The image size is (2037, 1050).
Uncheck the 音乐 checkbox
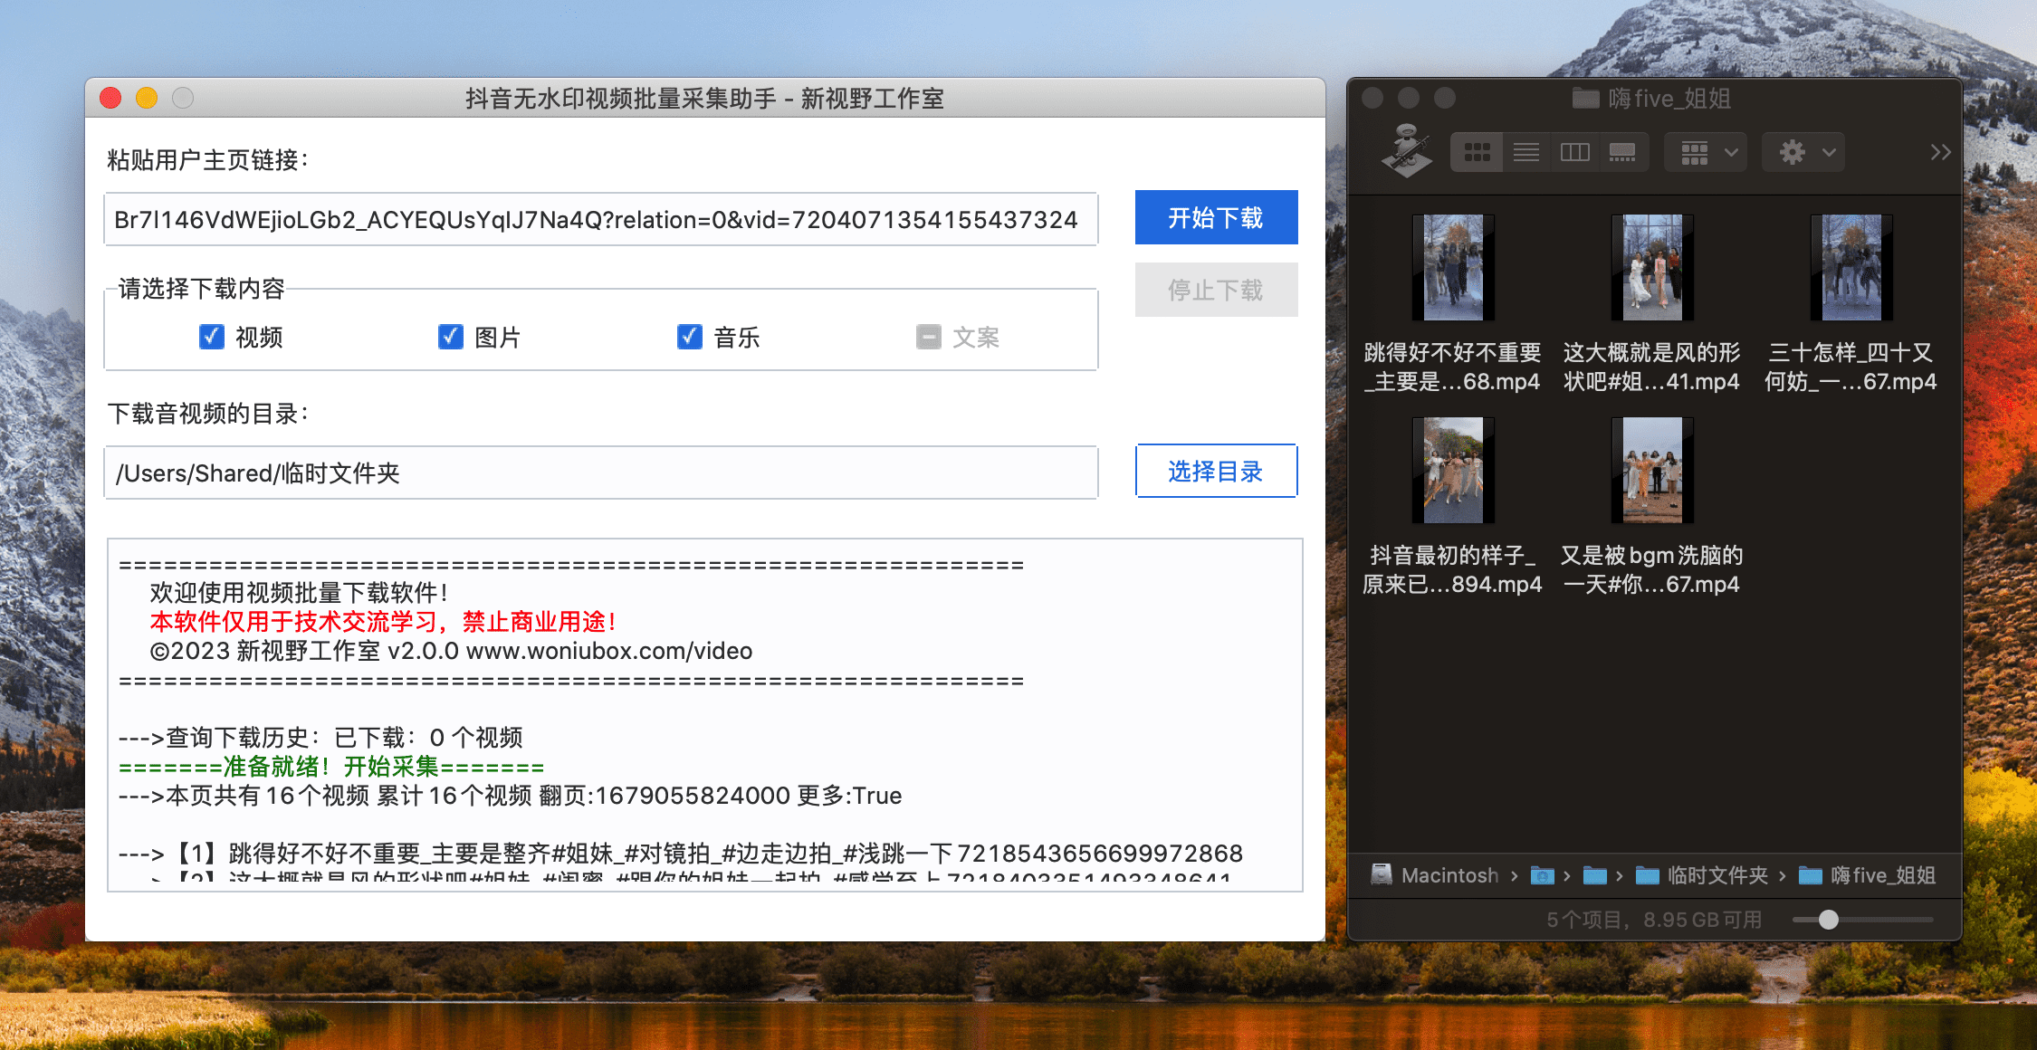point(690,337)
